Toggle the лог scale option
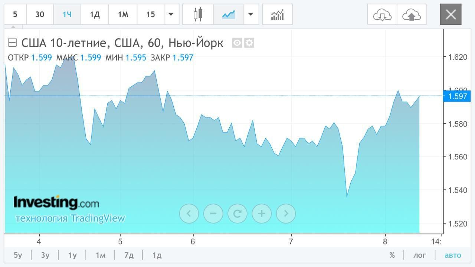 click(420, 255)
